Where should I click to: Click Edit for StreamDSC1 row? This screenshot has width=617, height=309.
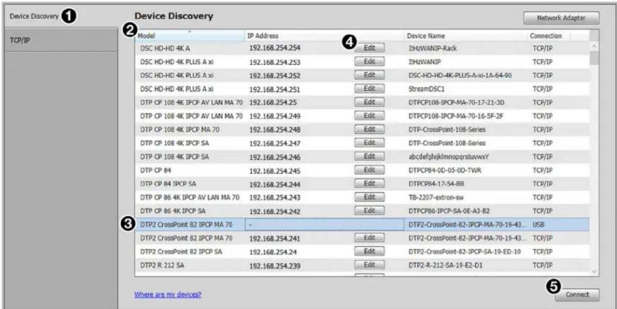pos(370,89)
